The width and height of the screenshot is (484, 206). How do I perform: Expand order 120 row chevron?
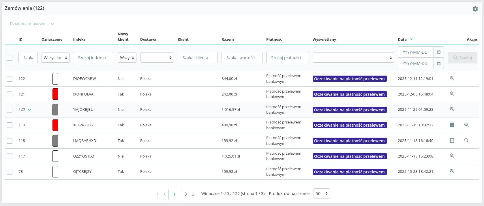click(29, 110)
